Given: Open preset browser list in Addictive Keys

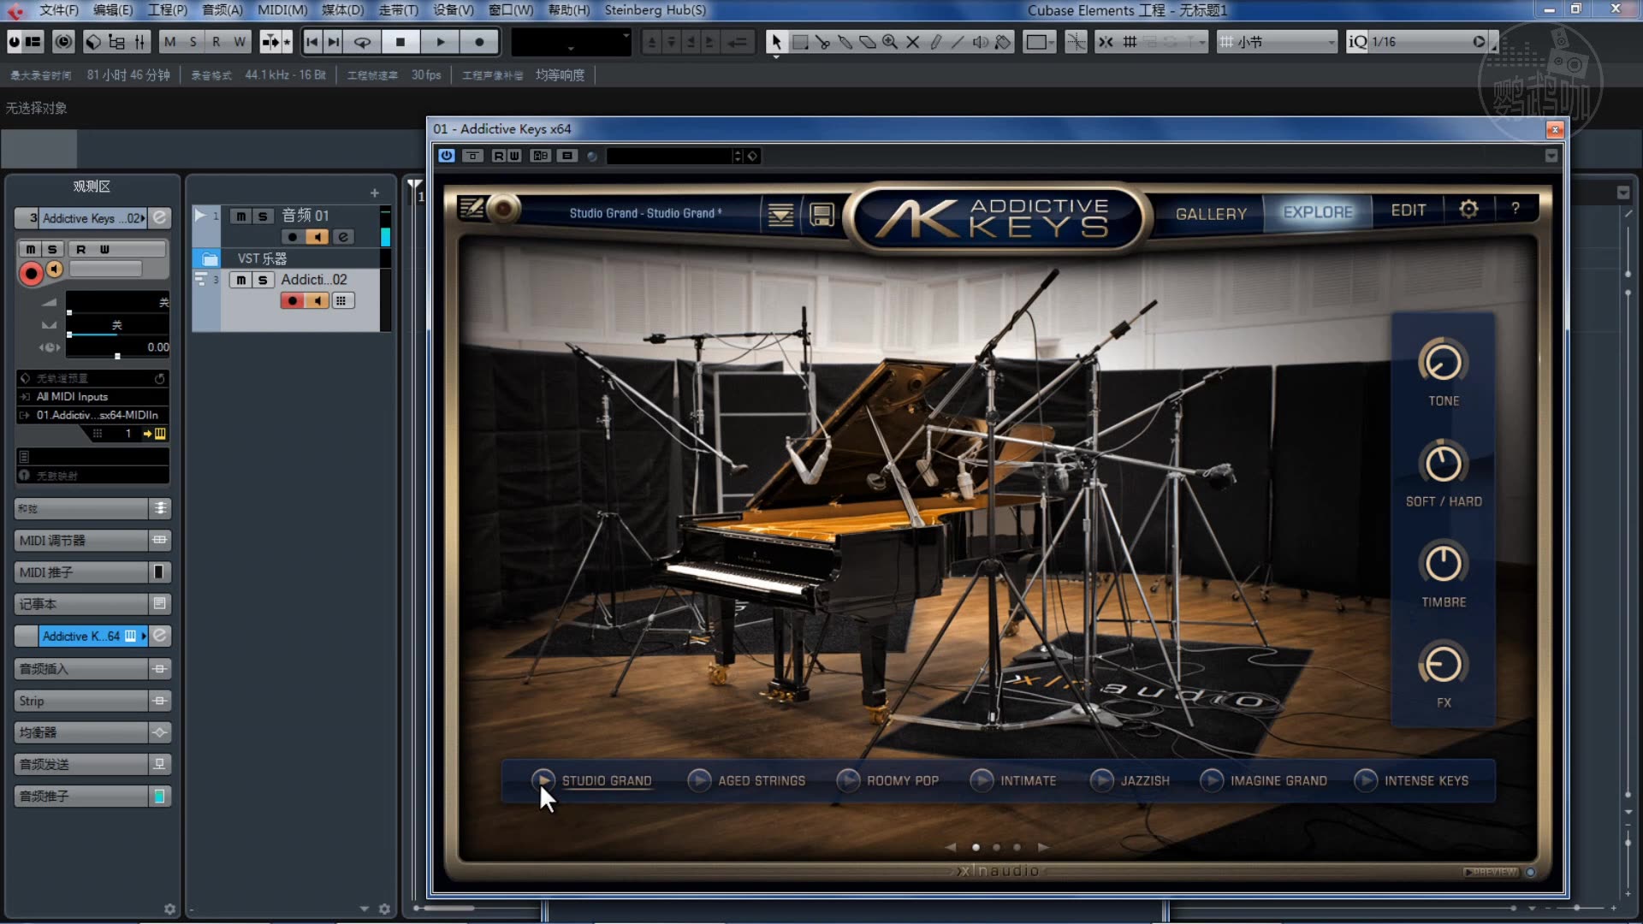Looking at the screenshot, I should point(780,214).
